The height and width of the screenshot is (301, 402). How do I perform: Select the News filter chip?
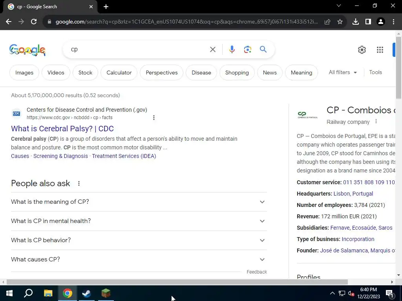pos(270,73)
